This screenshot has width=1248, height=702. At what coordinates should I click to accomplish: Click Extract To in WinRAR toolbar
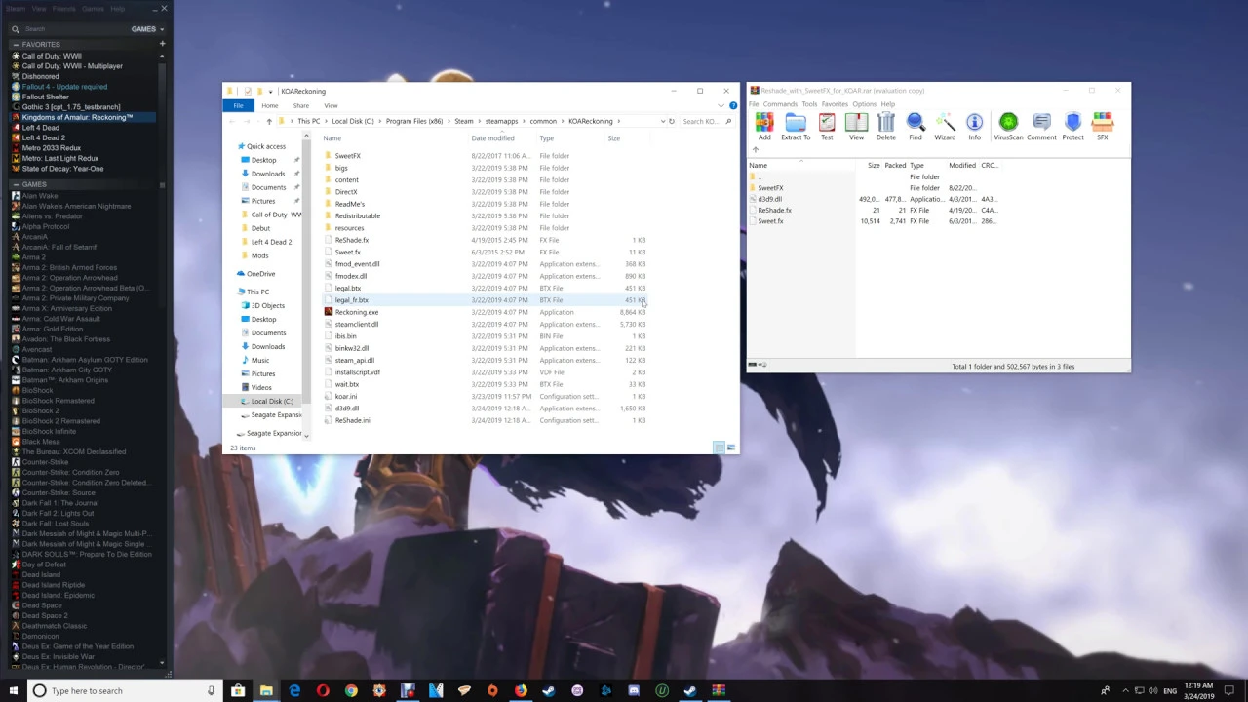point(796,126)
